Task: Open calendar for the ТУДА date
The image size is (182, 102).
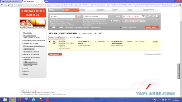Action: (x=143, y=16)
